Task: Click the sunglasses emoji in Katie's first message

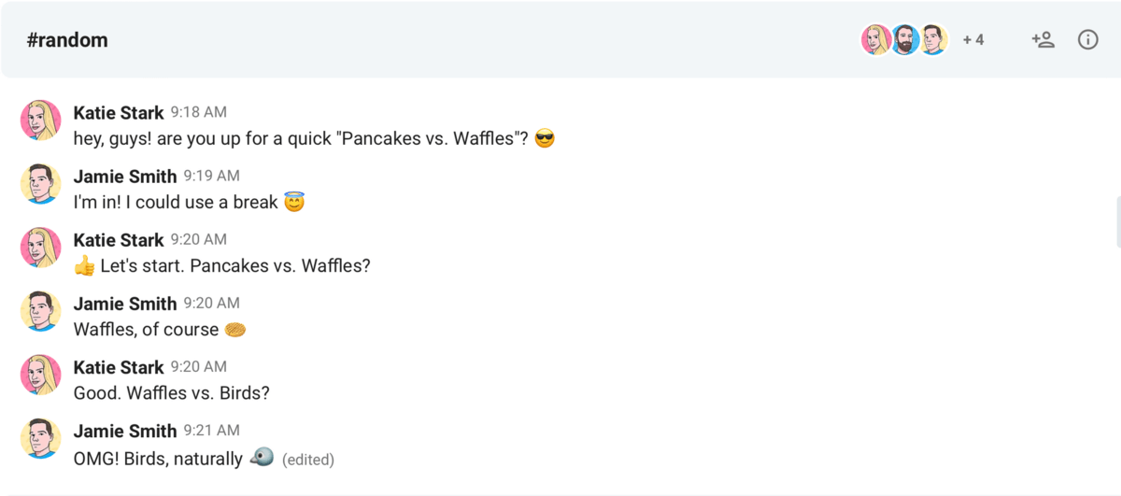Action: pyautogui.click(x=545, y=139)
